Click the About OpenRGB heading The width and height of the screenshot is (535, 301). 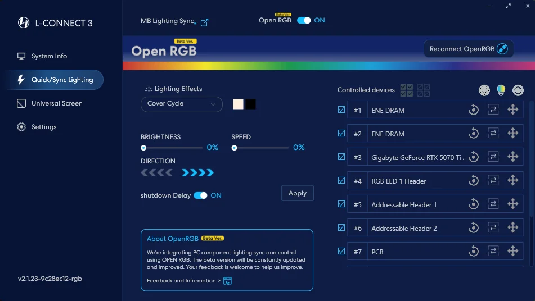172,239
